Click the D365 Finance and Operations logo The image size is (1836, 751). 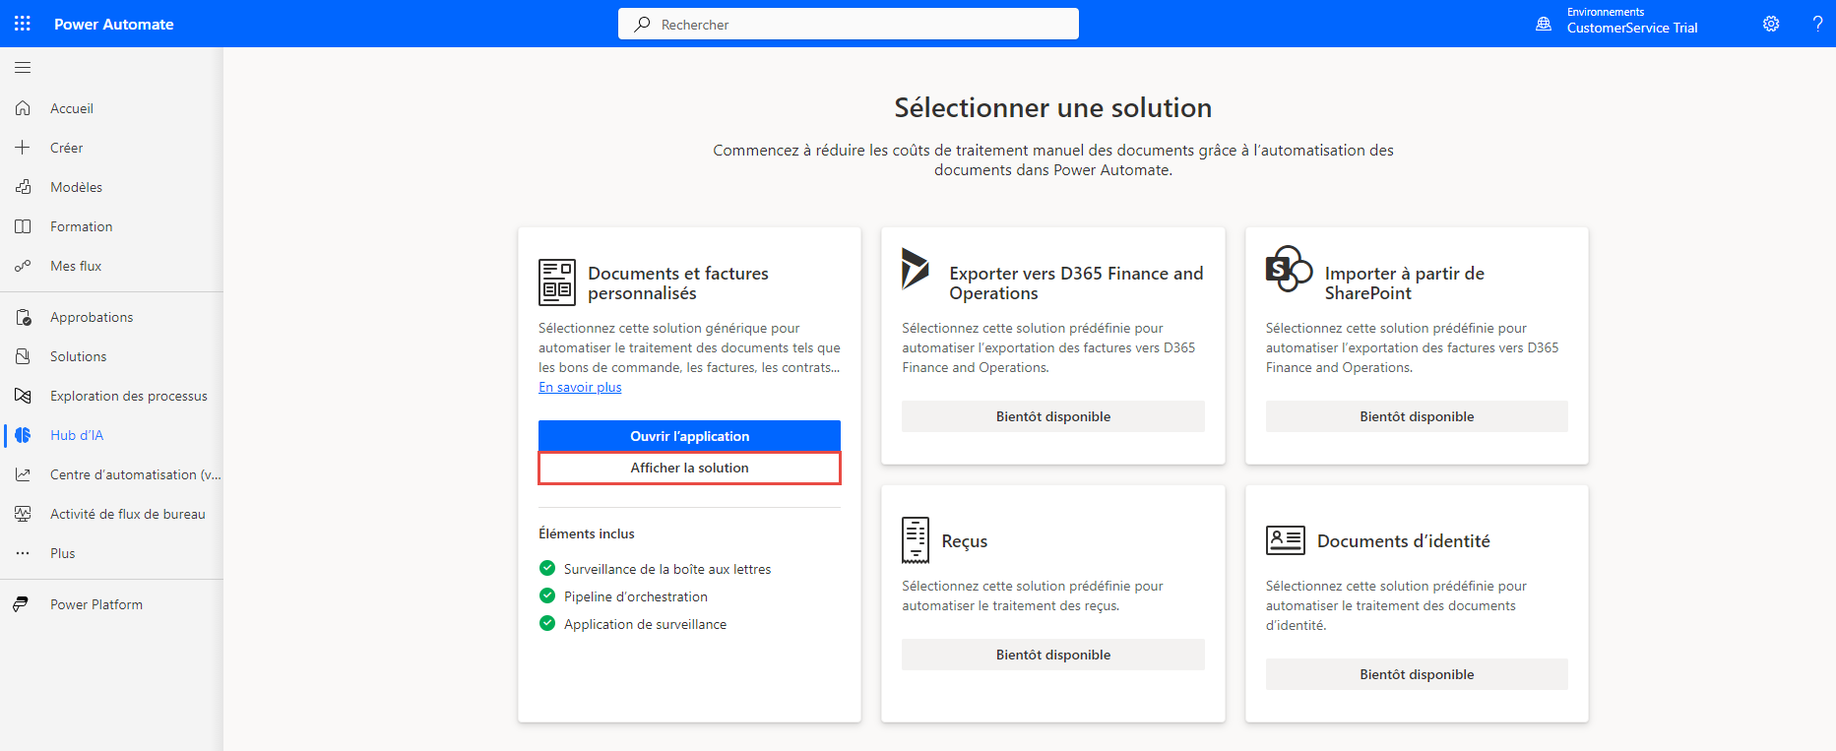916,269
